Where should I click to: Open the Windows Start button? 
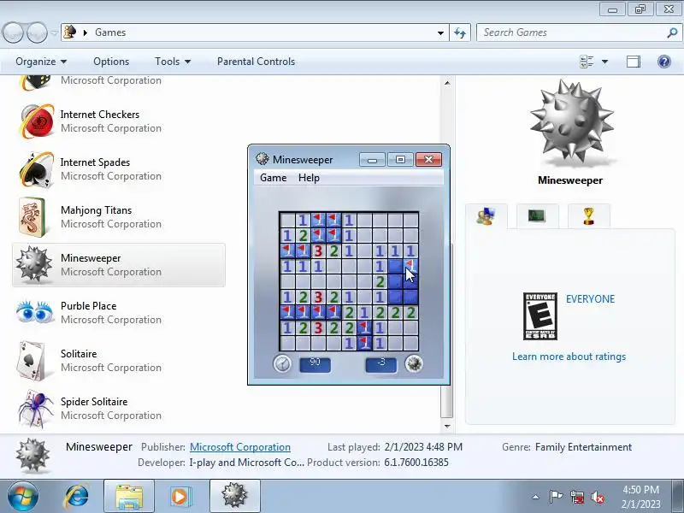point(22,496)
